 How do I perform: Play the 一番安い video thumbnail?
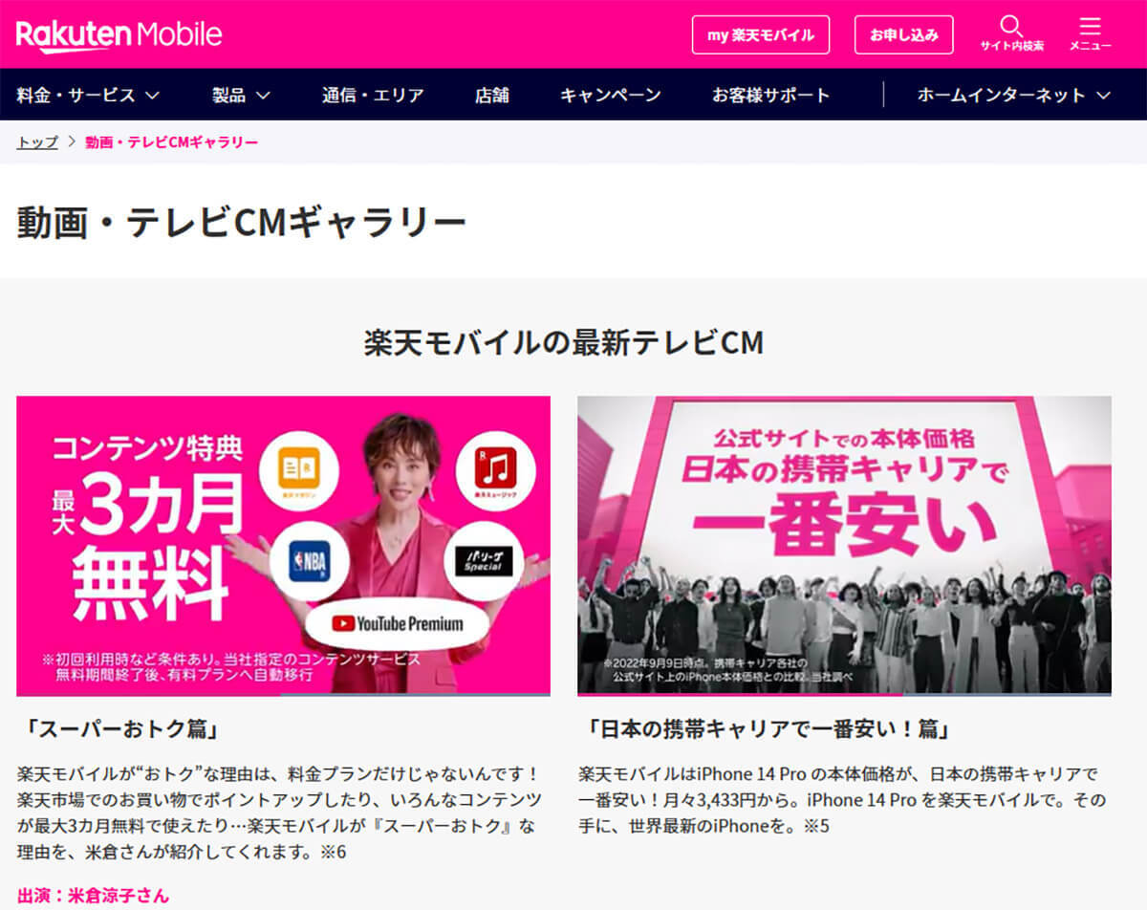tap(844, 546)
